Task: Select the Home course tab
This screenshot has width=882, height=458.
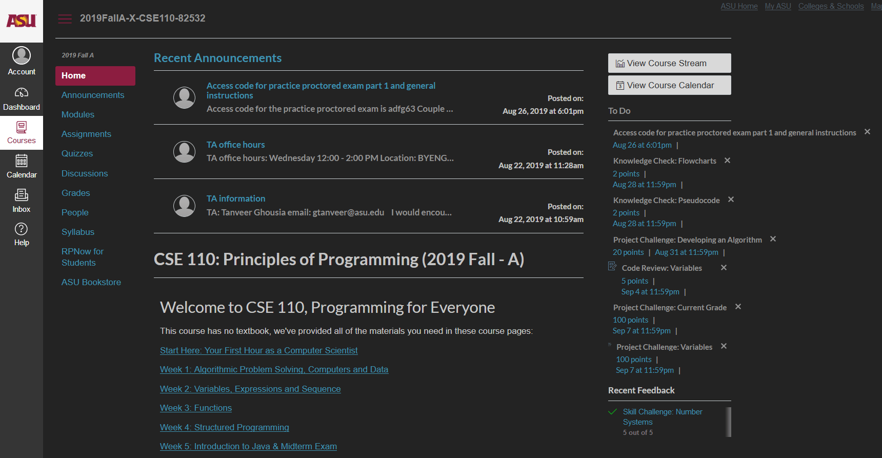Action: pos(95,76)
